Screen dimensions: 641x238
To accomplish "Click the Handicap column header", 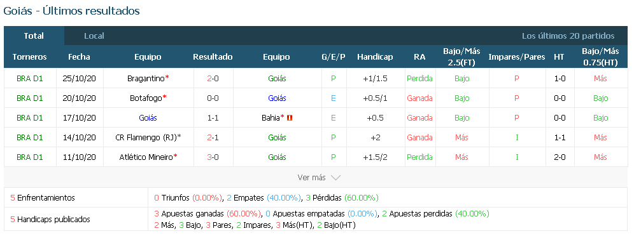I will (x=375, y=57).
